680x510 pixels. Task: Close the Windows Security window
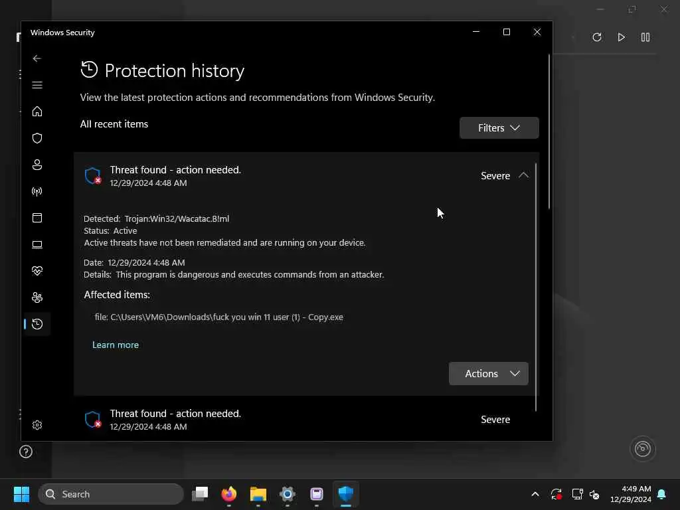point(537,32)
